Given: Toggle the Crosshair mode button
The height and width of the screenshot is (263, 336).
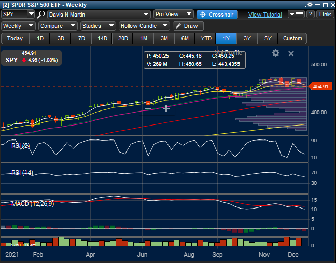Looking at the screenshot, I should pyautogui.click(x=217, y=15).
